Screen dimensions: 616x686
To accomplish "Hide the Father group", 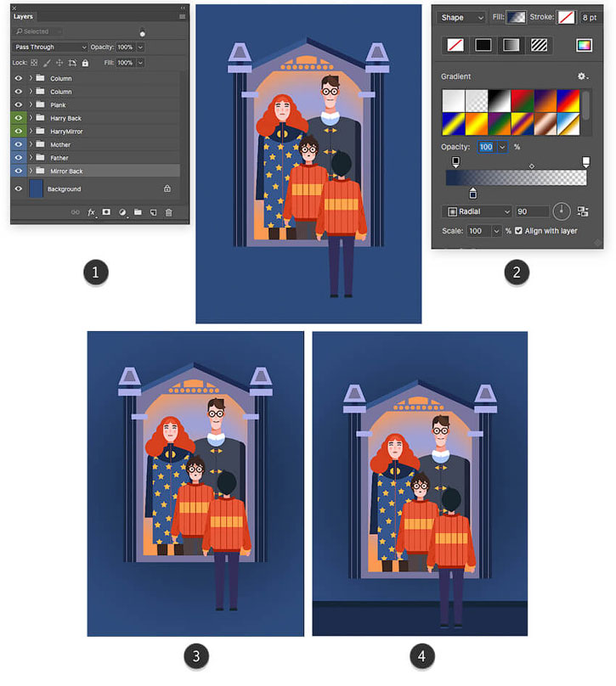I will 19,158.
